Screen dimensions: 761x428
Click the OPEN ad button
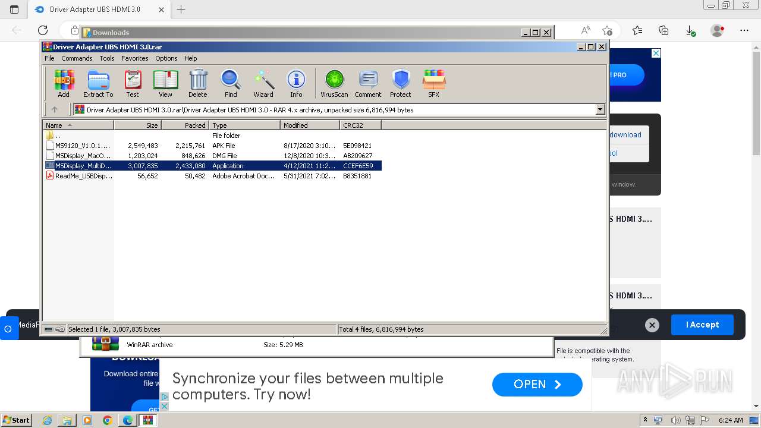(537, 385)
